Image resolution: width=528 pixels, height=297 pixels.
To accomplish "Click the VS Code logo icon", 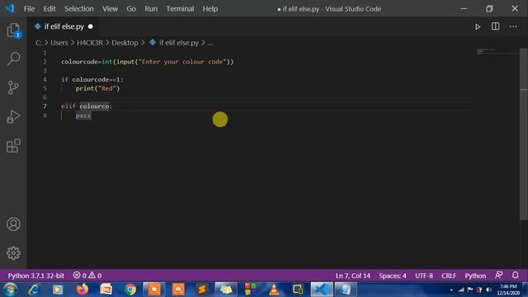I will click(10, 8).
